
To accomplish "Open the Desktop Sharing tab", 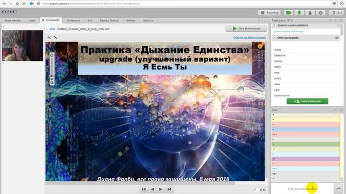I will point(109,20).
